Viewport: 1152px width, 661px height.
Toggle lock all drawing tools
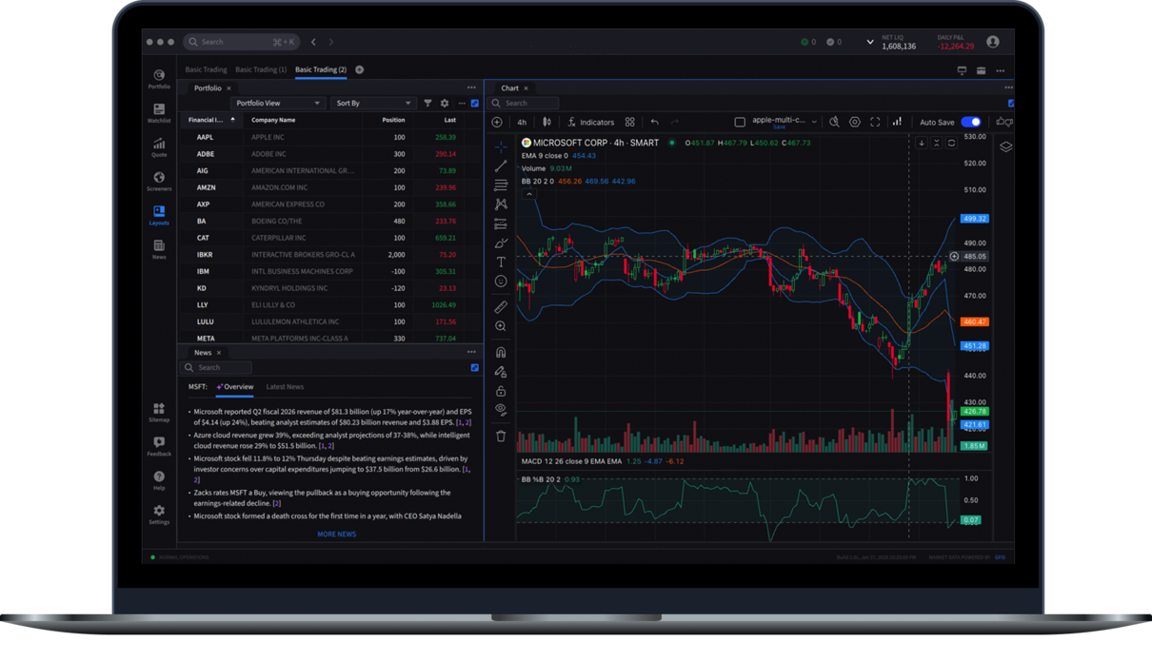click(x=501, y=390)
